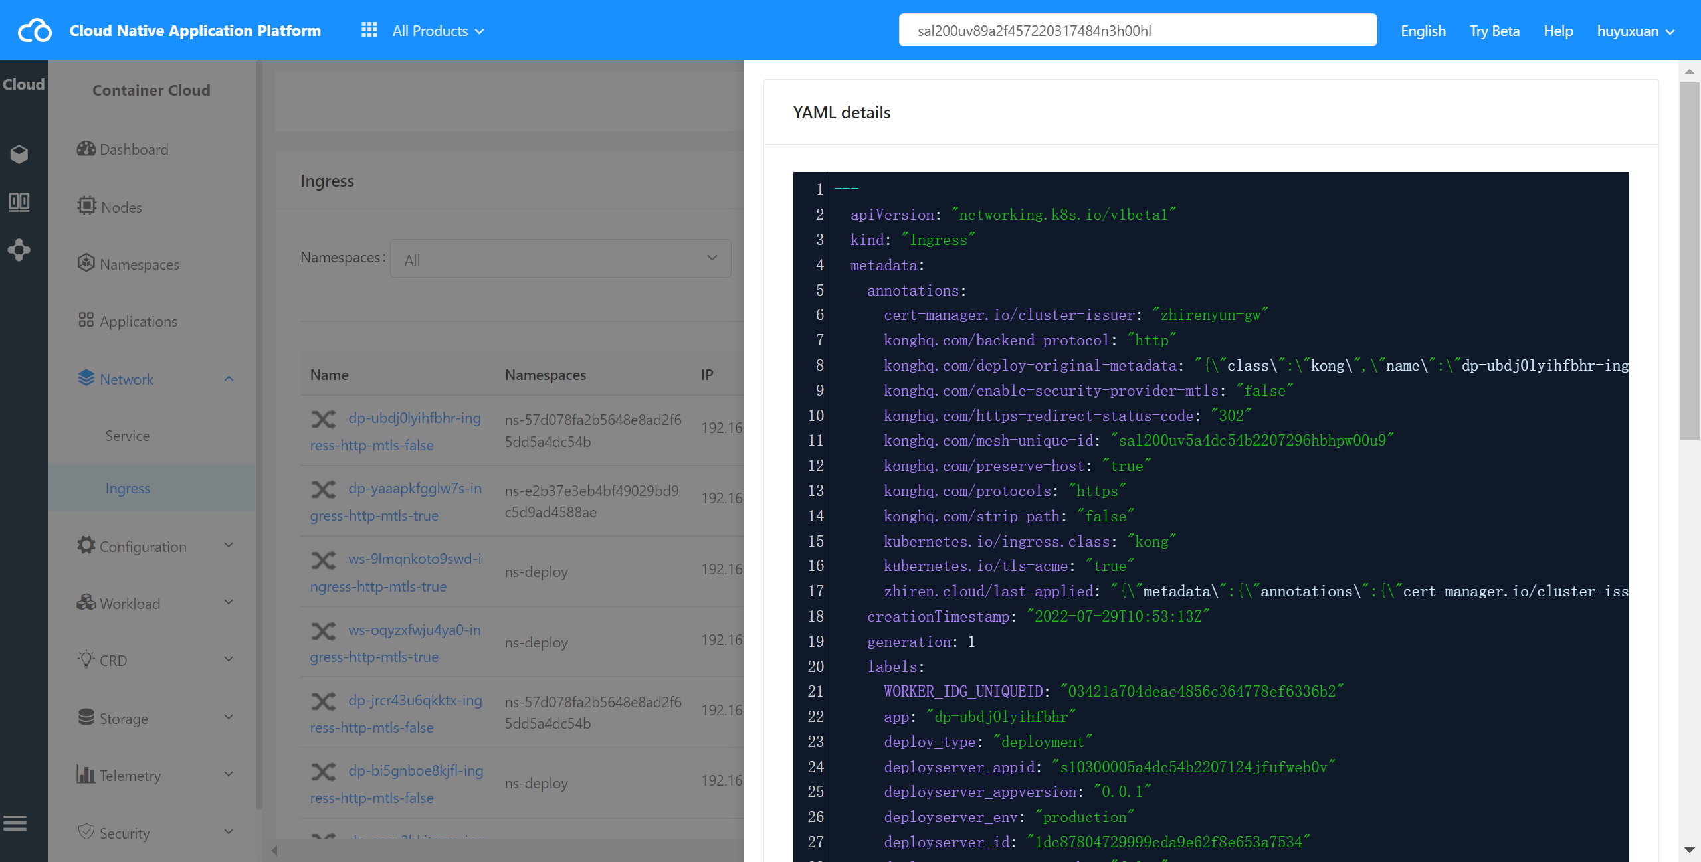Click the Namespaces column header

coord(546,375)
